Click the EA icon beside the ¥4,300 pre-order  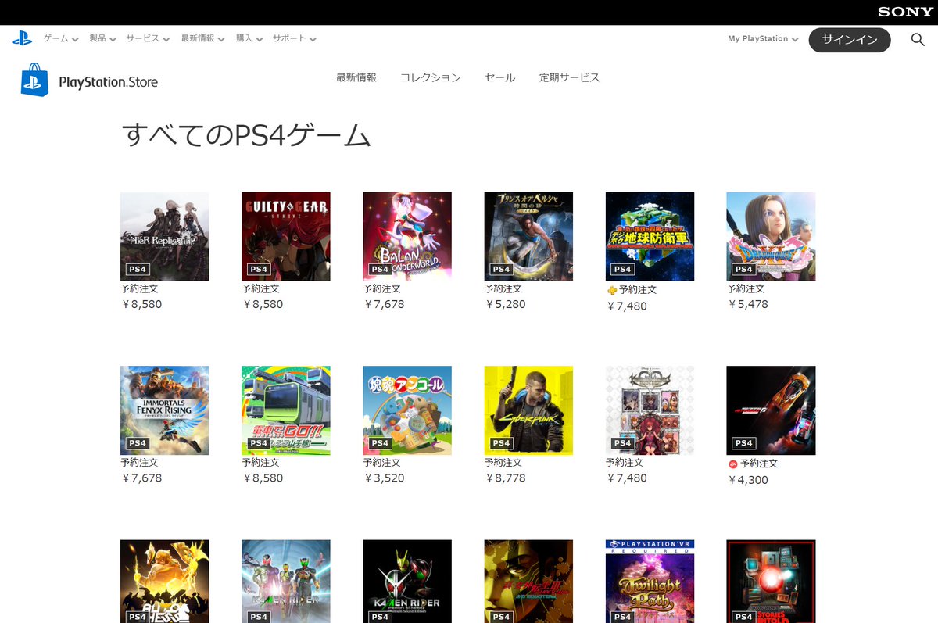pos(732,464)
